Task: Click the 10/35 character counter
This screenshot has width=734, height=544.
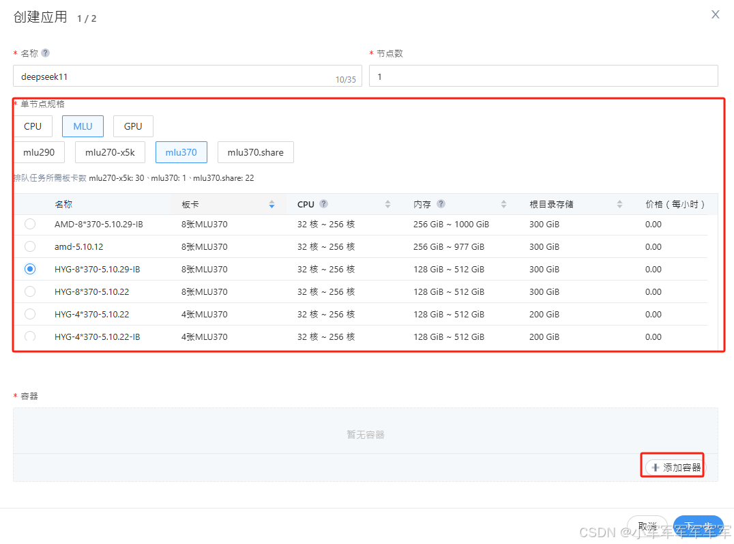Action: coord(345,80)
